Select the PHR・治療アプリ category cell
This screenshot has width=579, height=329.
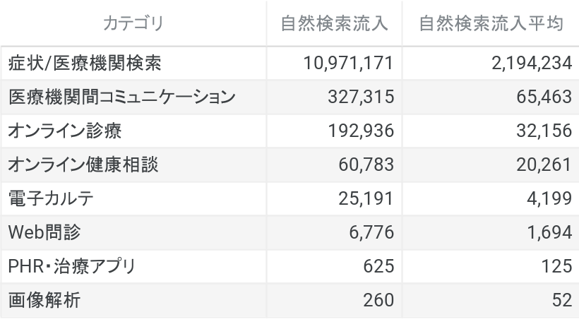(x=71, y=267)
